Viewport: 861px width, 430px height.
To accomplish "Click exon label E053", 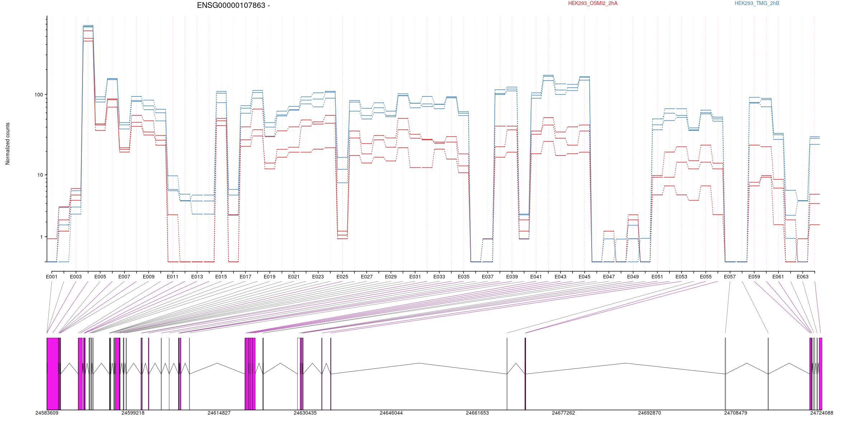I will tap(681, 277).
